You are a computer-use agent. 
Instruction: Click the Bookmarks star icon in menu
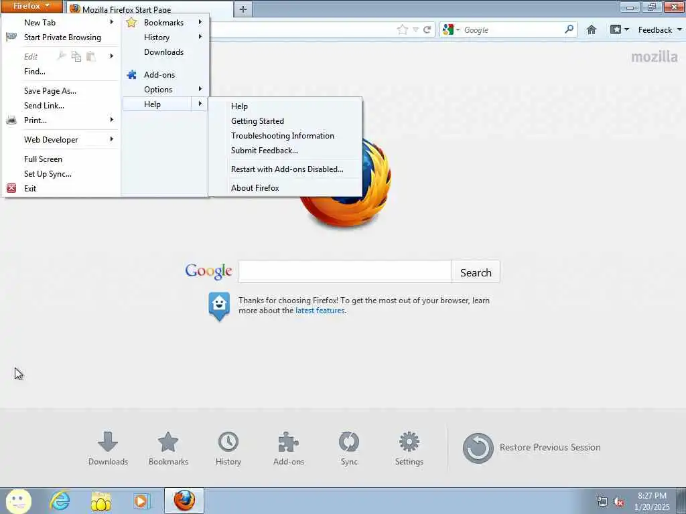(x=131, y=22)
